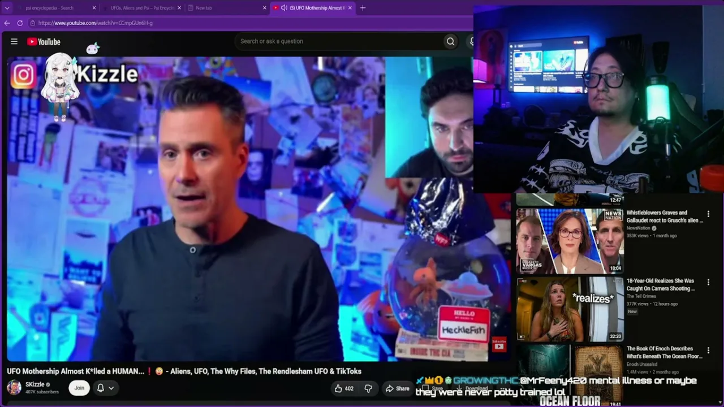This screenshot has width=724, height=407.
Task: Open 18-Year-Old Realizes video thumbnail
Action: 570,309
